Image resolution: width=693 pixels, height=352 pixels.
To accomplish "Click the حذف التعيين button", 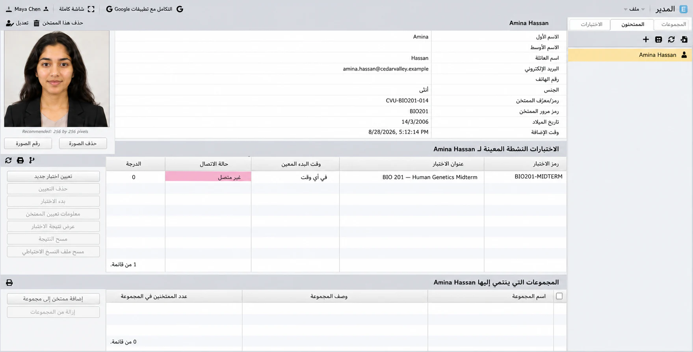I will click(x=53, y=189).
